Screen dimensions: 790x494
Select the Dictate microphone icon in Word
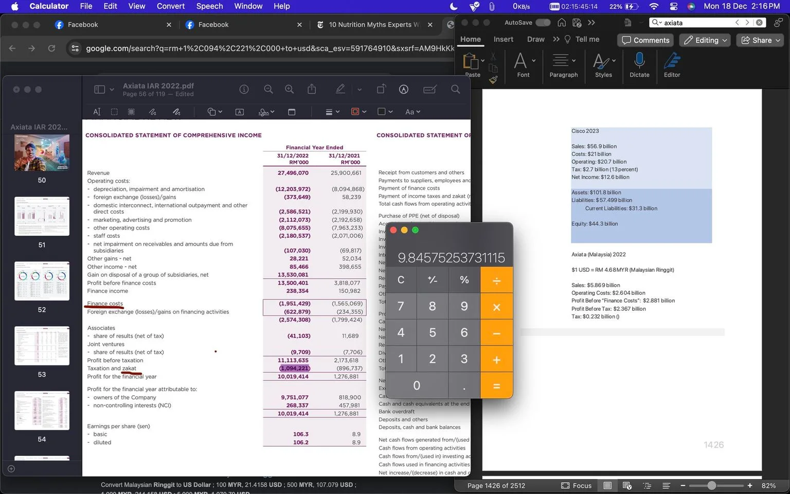coord(639,61)
